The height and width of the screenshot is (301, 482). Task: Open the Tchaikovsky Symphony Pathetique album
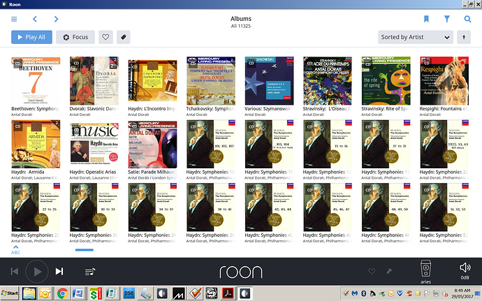pyautogui.click(x=211, y=81)
